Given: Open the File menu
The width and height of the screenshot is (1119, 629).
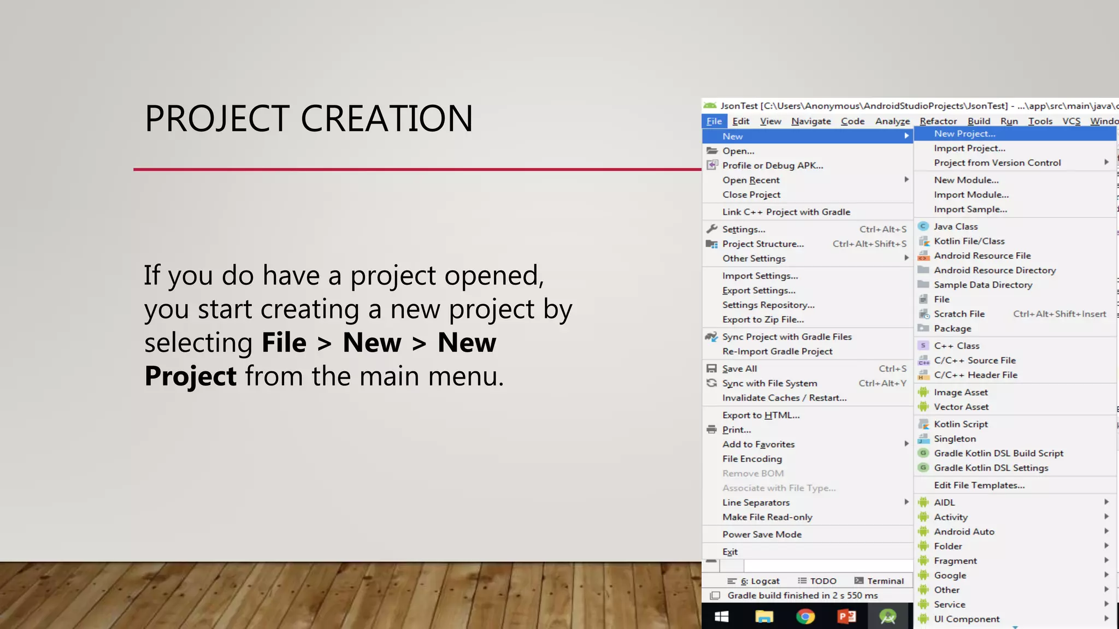Looking at the screenshot, I should click(714, 121).
